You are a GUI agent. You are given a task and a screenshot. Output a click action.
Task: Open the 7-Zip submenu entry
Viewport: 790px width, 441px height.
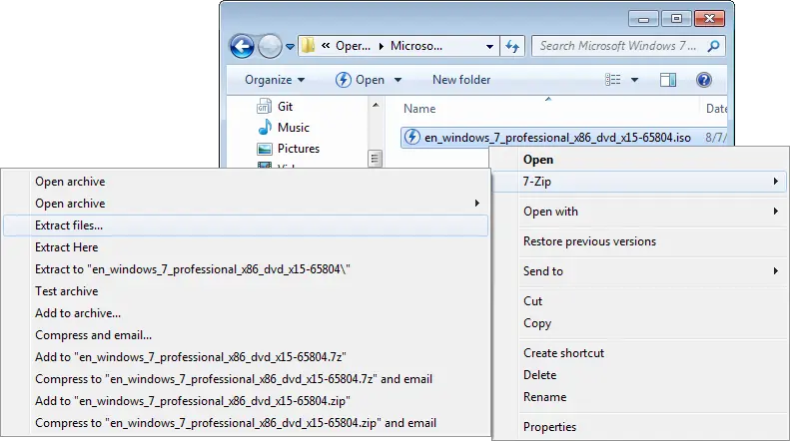pos(639,182)
